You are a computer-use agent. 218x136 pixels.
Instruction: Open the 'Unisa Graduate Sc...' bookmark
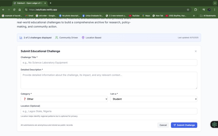93,16
